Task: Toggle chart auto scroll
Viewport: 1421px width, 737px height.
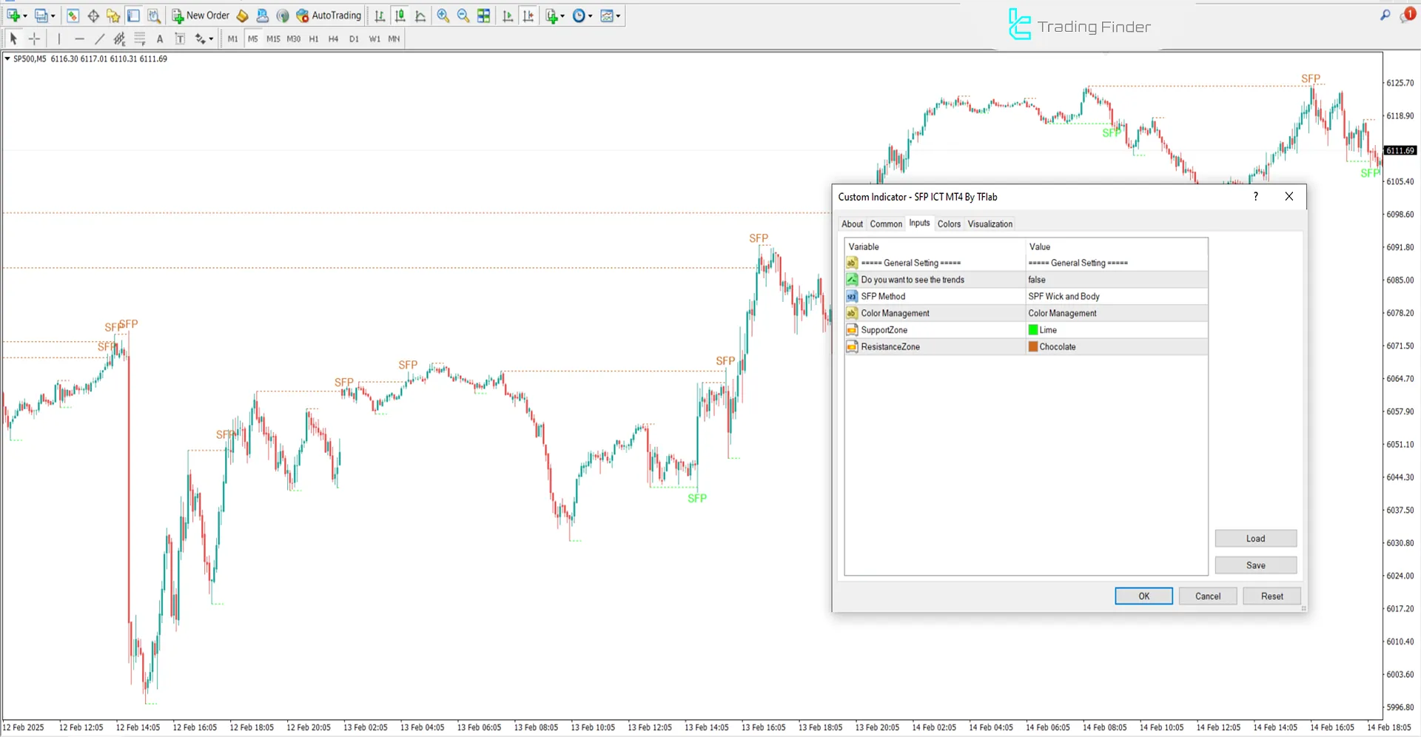Action: [508, 16]
